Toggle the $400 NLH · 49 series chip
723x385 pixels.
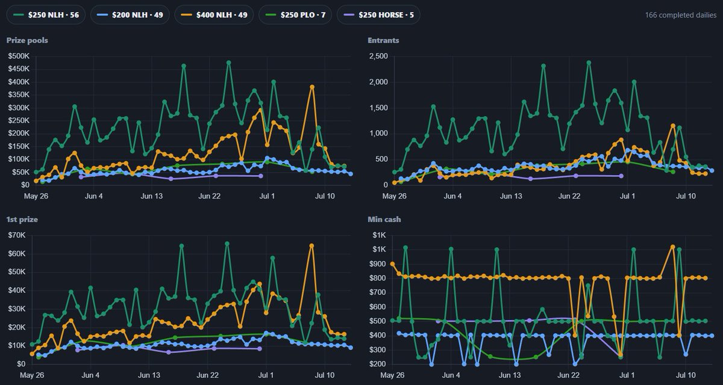213,14
